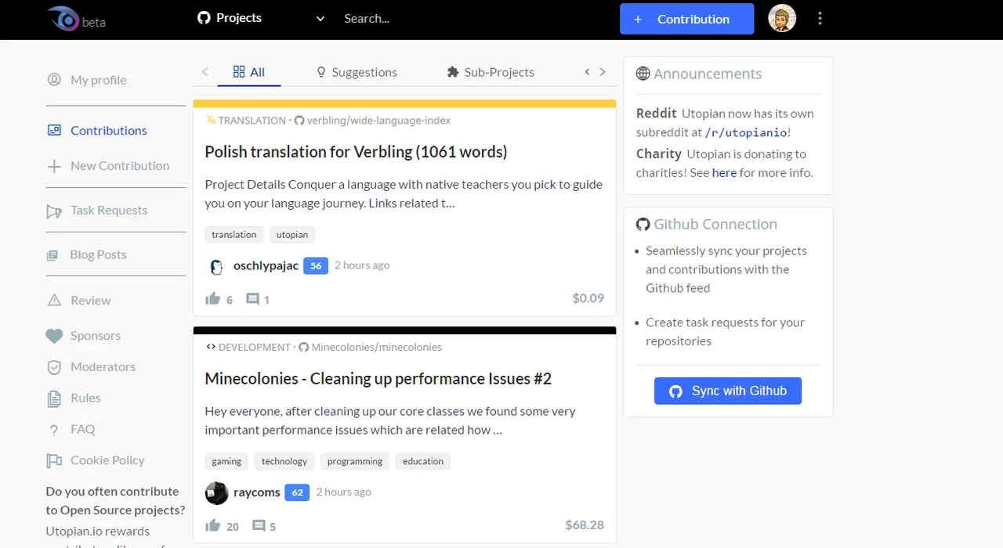Click the Sponsors heart icon
1003x548 pixels.
54,336
